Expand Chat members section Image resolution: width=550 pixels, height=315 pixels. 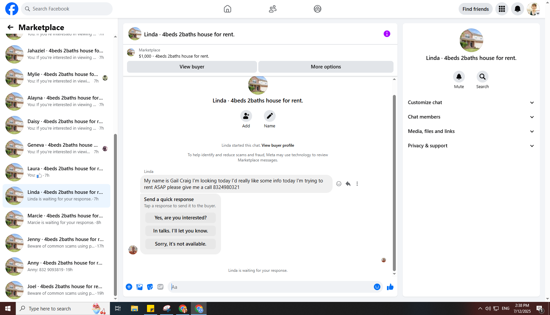tap(471, 117)
